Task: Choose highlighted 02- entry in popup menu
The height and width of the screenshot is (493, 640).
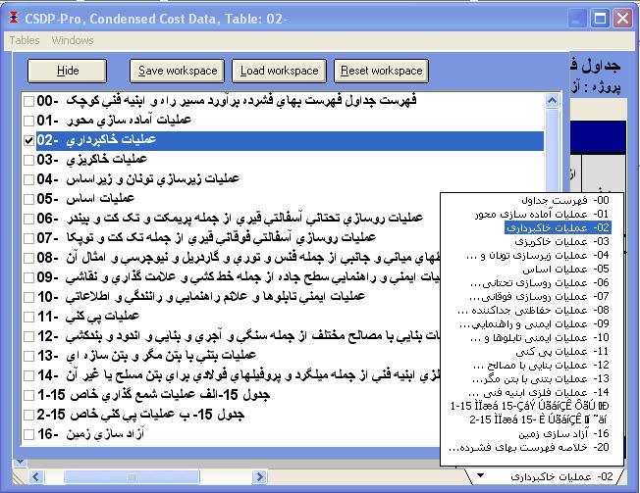Action: 558,227
